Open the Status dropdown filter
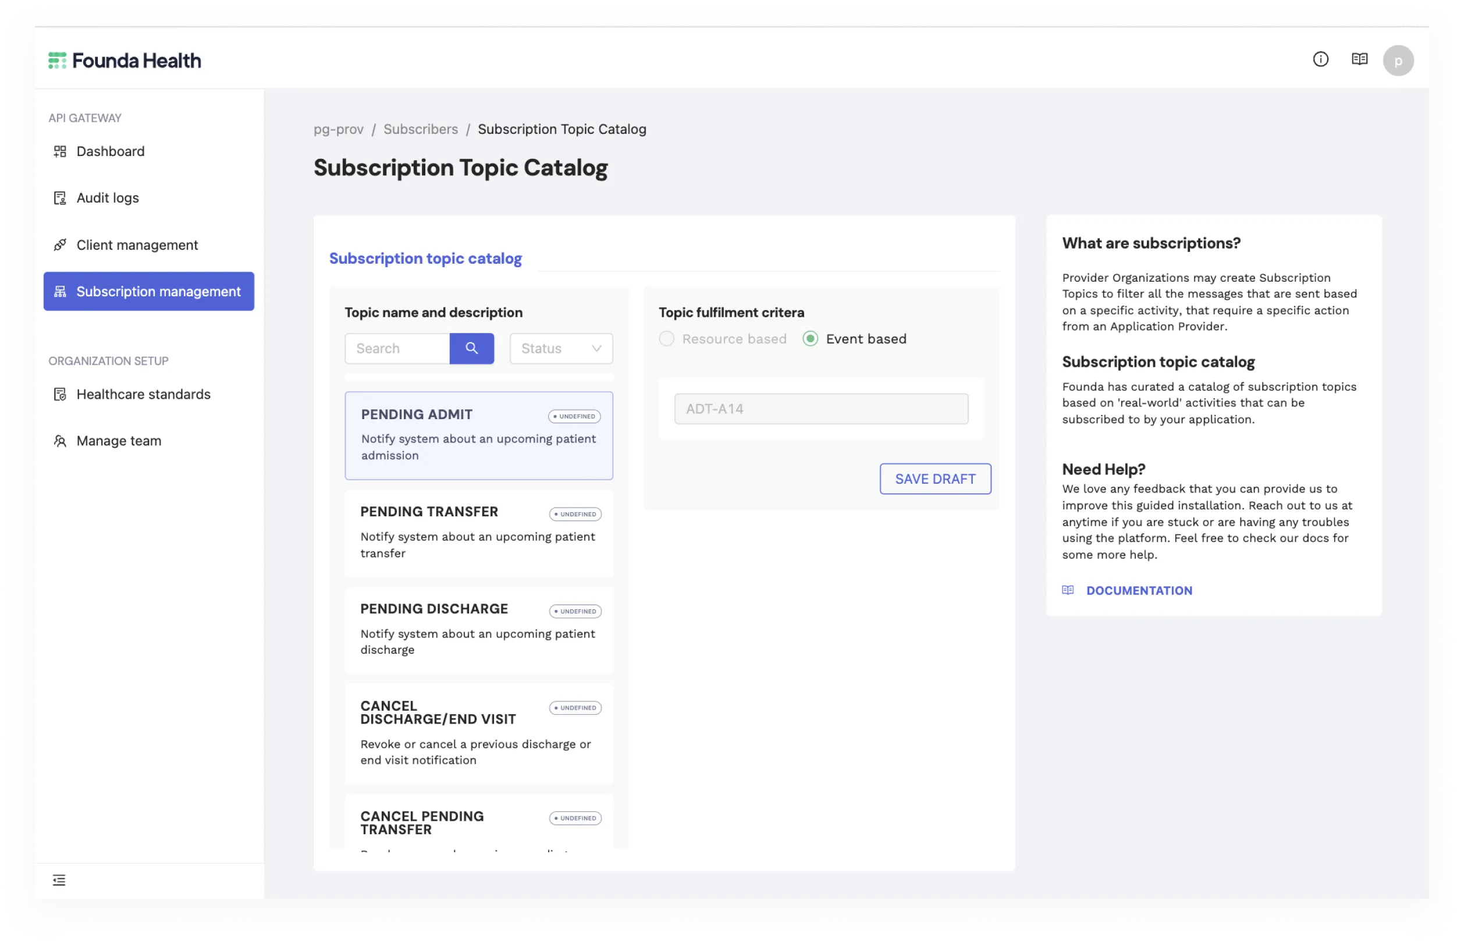 pyautogui.click(x=560, y=349)
